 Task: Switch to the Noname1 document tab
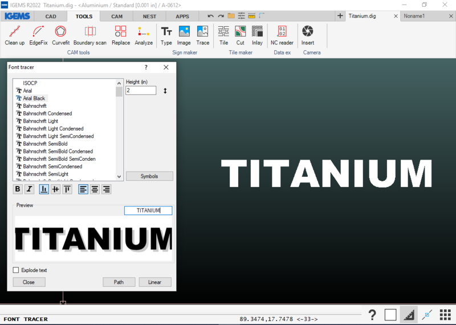click(414, 16)
